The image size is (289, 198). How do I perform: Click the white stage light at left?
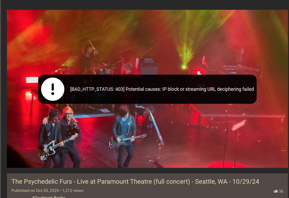pyautogui.click(x=32, y=80)
